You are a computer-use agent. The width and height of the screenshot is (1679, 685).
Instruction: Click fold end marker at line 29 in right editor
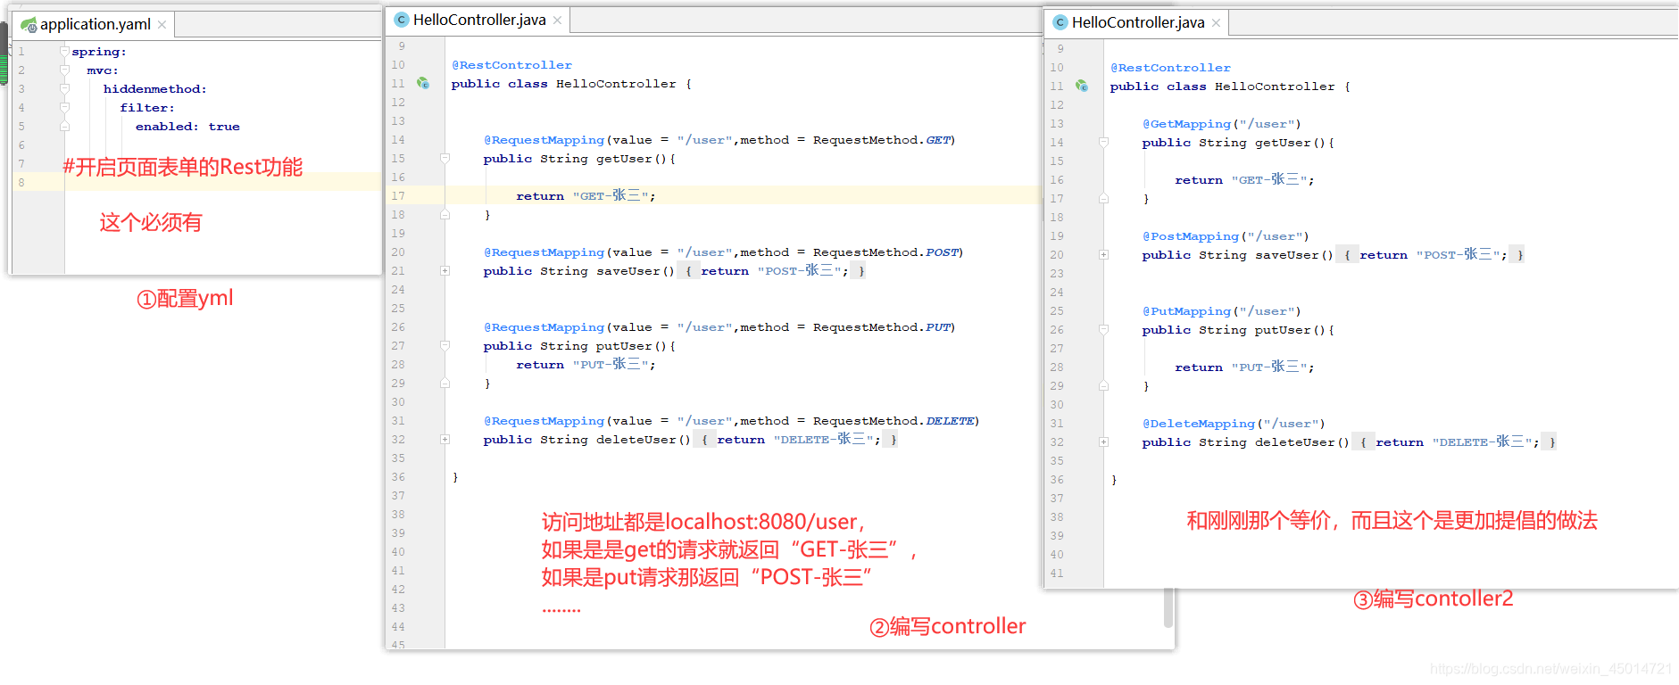pos(1103,386)
